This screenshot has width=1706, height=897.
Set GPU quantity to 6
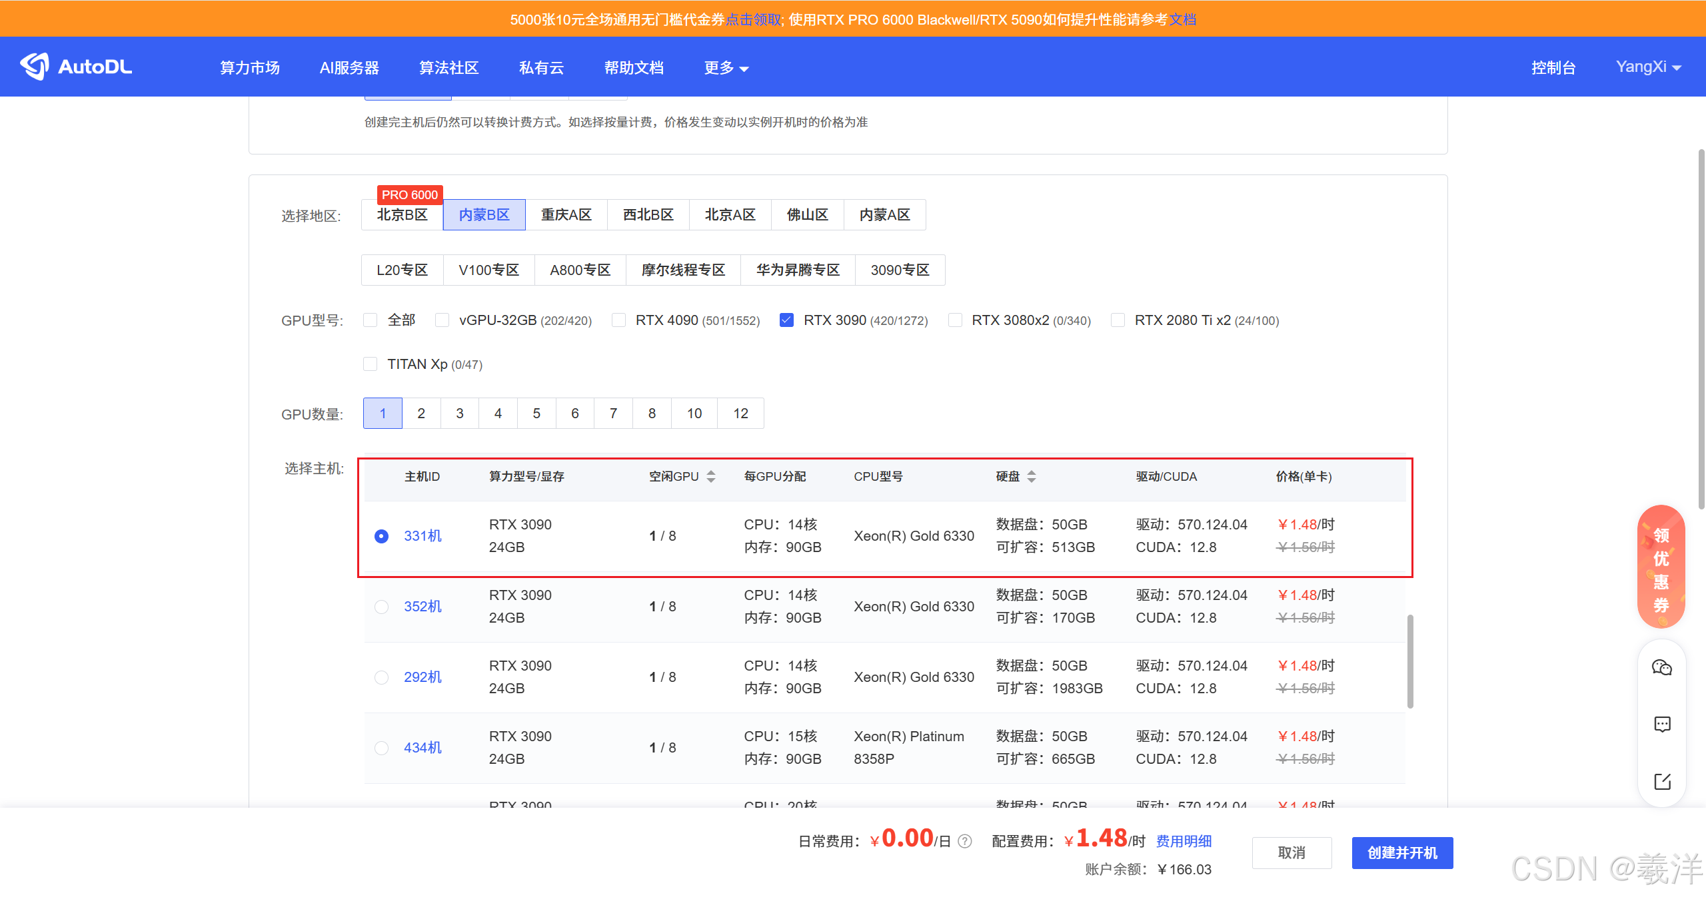tap(575, 414)
